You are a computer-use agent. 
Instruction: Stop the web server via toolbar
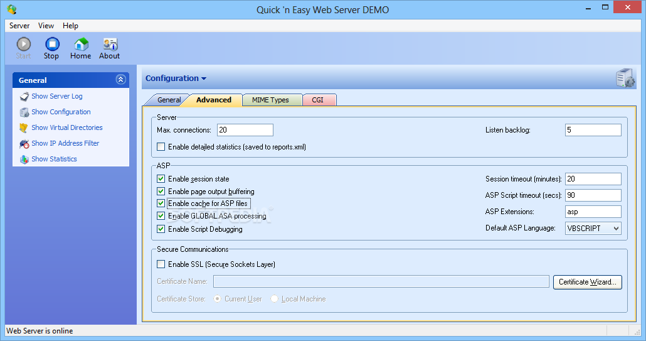(x=52, y=44)
